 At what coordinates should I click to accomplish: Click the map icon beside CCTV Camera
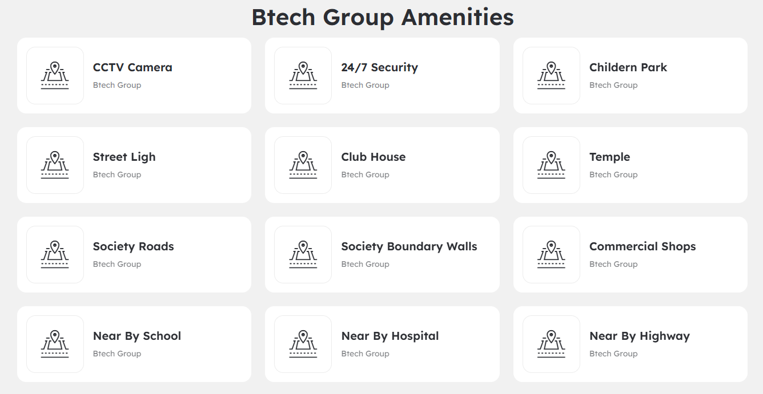[x=55, y=76]
